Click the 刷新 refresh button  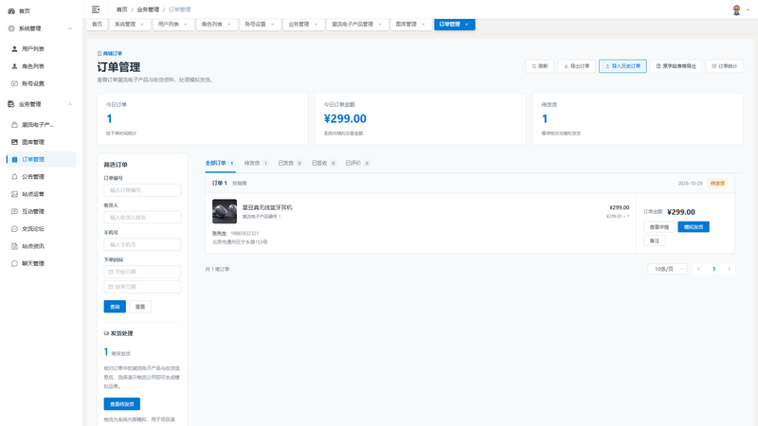(x=539, y=66)
